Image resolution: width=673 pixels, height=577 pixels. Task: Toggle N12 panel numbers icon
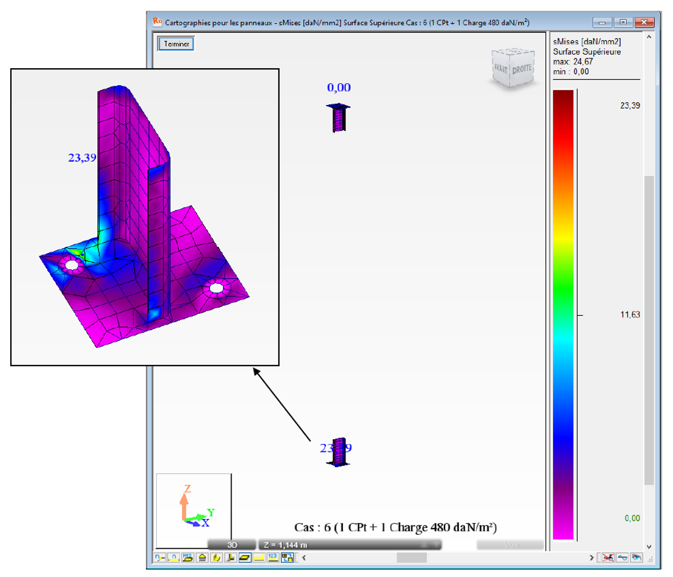(x=188, y=557)
